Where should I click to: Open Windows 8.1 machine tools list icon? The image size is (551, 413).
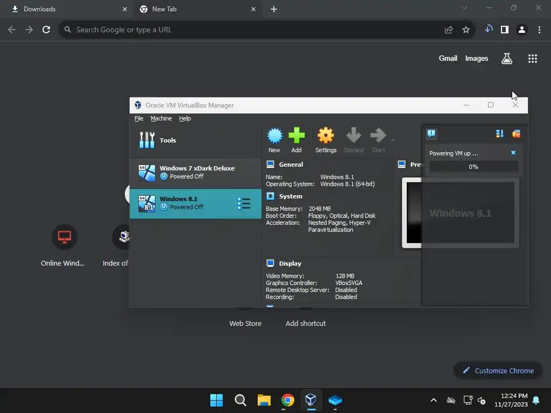[x=244, y=204]
